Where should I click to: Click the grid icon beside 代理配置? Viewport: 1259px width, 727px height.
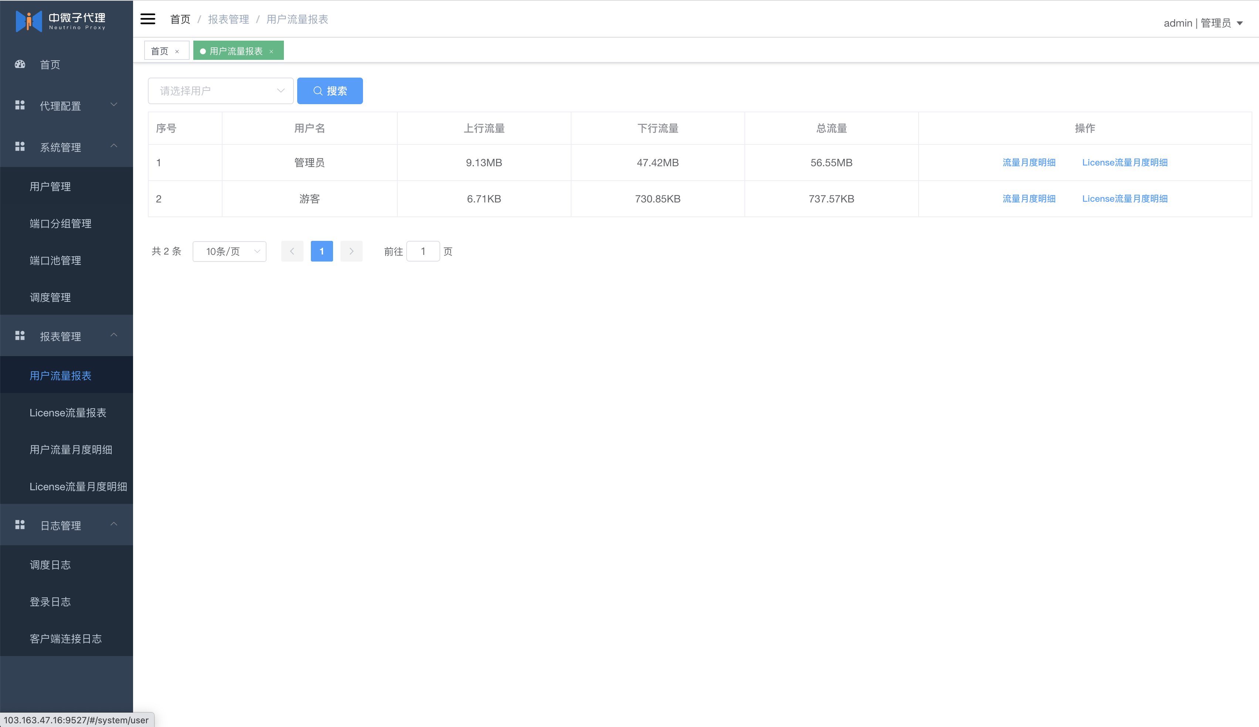coord(20,105)
